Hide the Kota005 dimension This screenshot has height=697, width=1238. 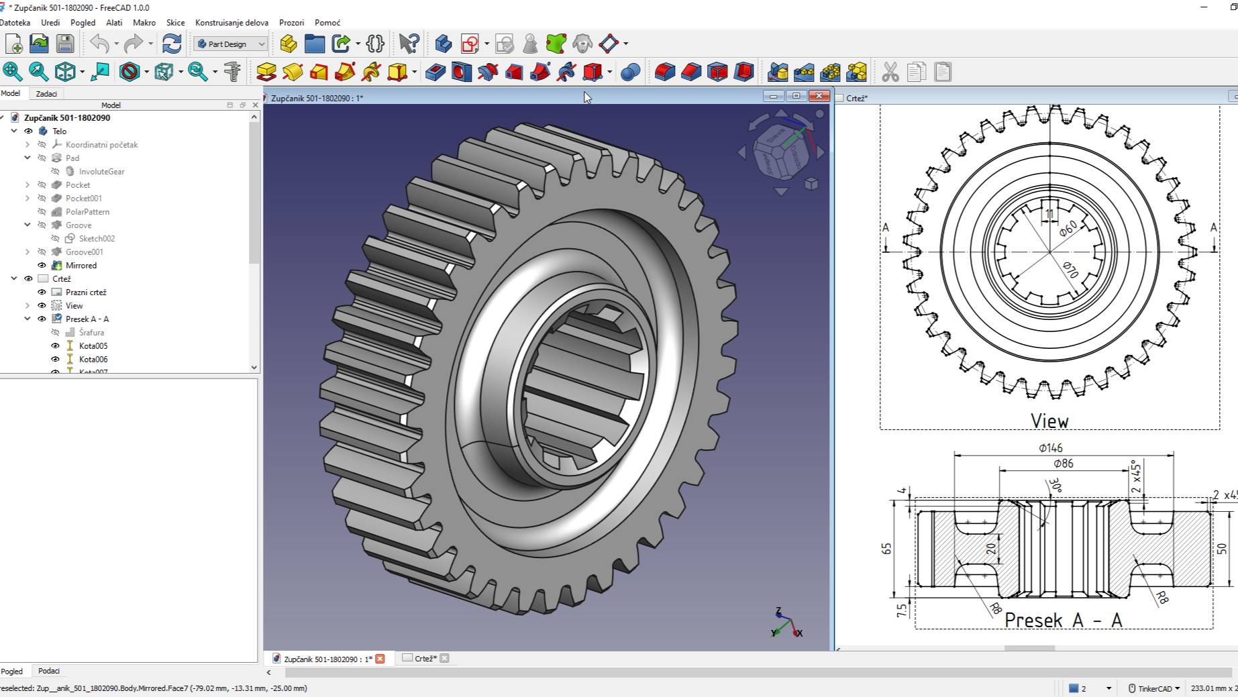55,346
